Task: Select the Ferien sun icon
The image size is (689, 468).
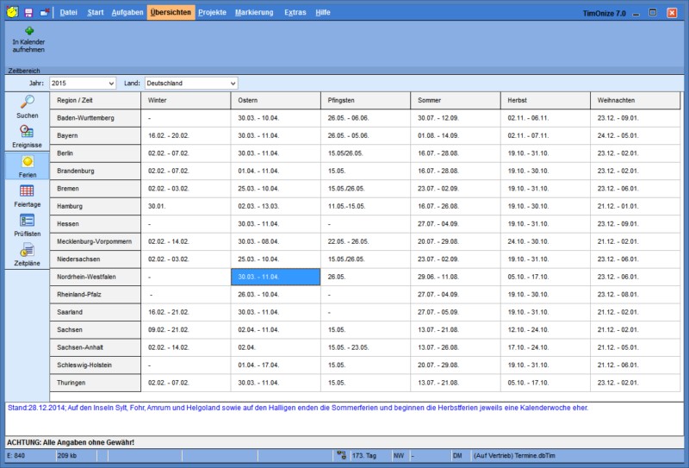Action: pyautogui.click(x=28, y=161)
